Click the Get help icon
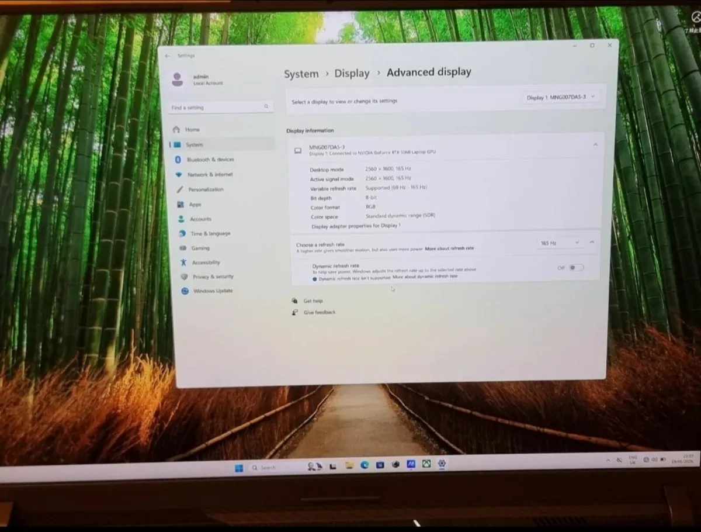701x532 pixels. (x=294, y=300)
